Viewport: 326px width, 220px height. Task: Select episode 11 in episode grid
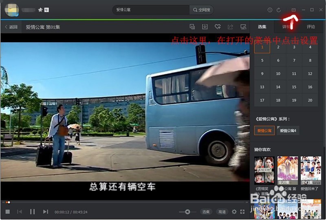click(x=294, y=73)
